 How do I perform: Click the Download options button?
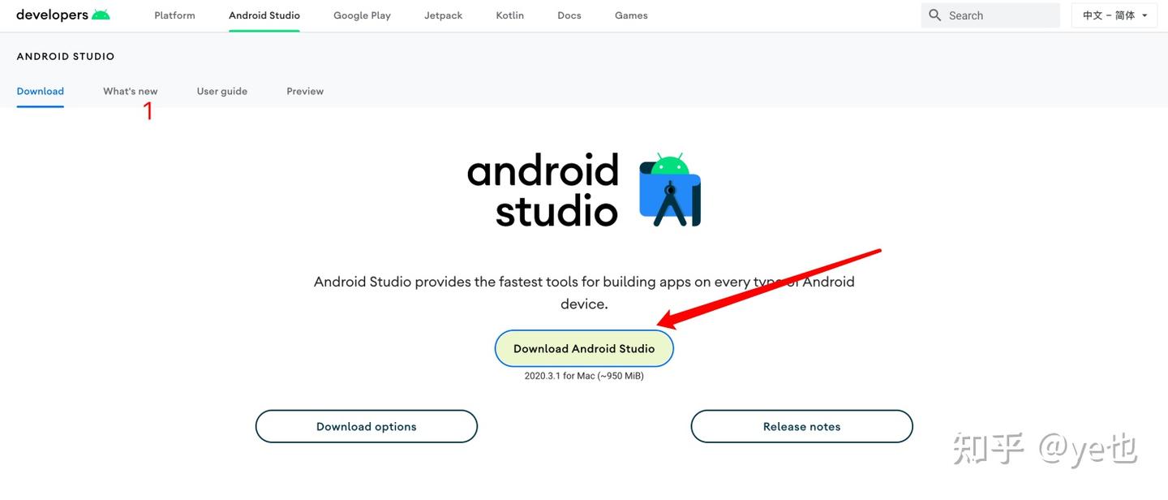(367, 426)
